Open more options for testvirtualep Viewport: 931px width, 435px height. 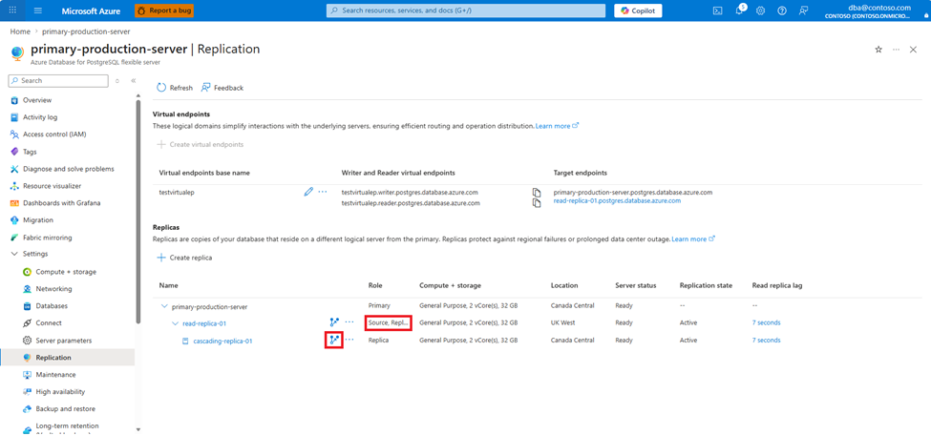323,192
